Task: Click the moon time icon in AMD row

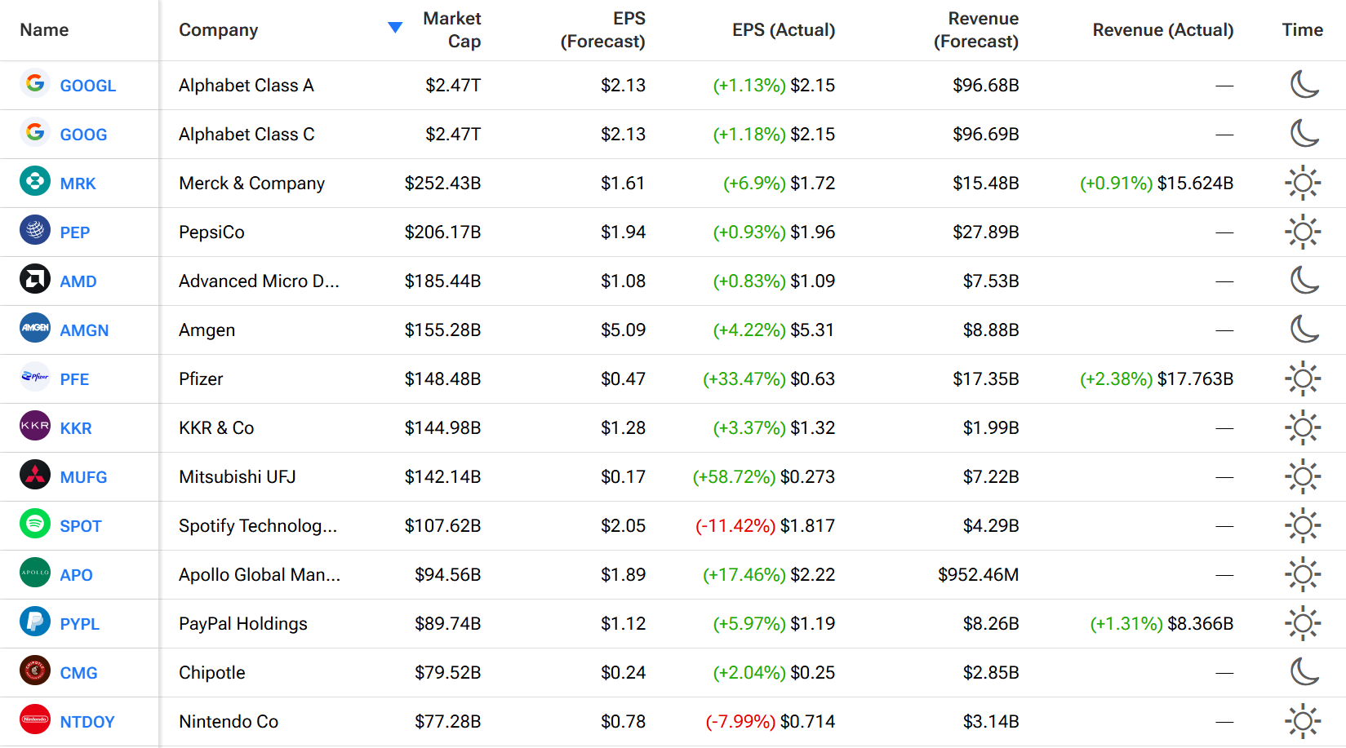Action: [1304, 280]
